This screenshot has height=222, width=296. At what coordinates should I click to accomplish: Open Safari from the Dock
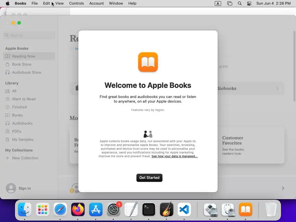pyautogui.click(x=60, y=210)
